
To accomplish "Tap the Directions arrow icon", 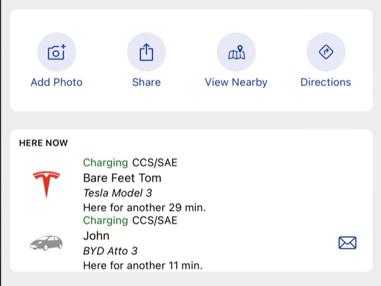I will coord(326,52).
